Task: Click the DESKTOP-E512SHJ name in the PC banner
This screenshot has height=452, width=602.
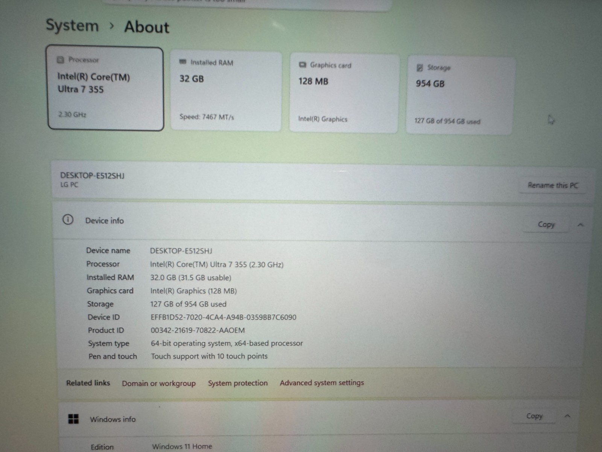Action: tap(92, 176)
